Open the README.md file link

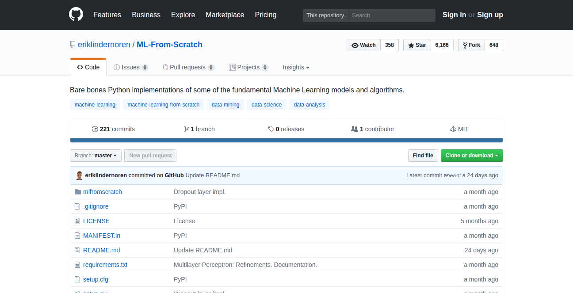(101, 250)
